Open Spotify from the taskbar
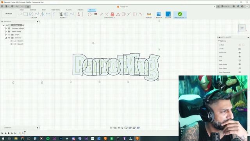 point(48,139)
